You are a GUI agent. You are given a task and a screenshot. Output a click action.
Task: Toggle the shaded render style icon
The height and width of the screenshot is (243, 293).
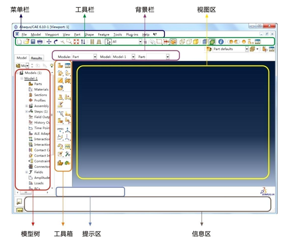pos(195,42)
